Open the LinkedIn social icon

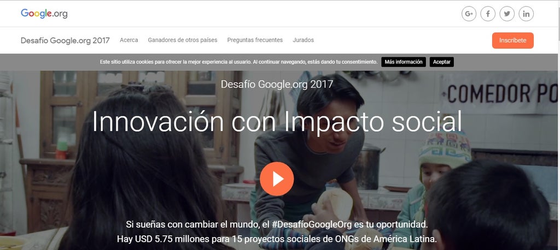(526, 14)
